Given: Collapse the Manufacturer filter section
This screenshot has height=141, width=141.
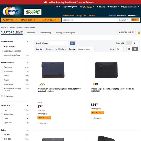Looking at the screenshot, I should pos(28,63).
